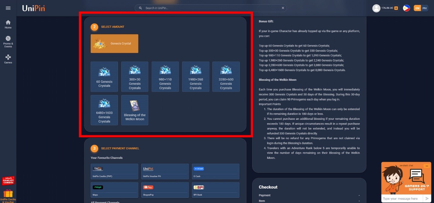
Task: Click the plus icon to add UC
Action: 396,8
